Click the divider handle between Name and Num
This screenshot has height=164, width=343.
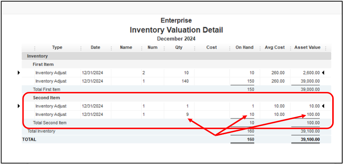click(x=142, y=48)
